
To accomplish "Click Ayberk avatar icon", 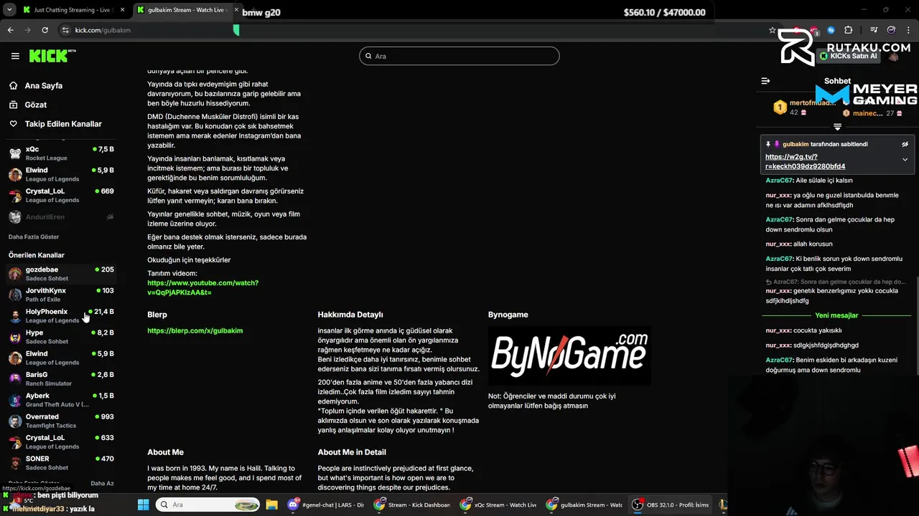I will click(x=15, y=400).
